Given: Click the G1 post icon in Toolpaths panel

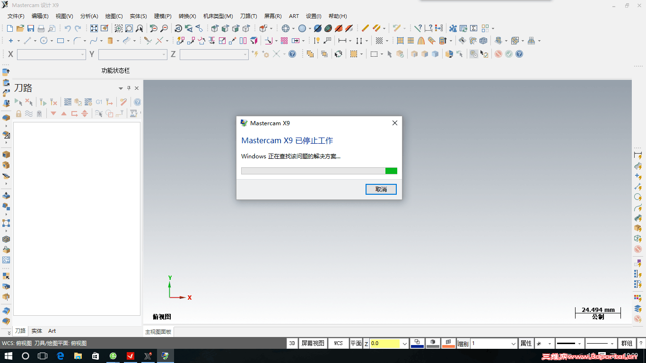Looking at the screenshot, I should click(99, 102).
